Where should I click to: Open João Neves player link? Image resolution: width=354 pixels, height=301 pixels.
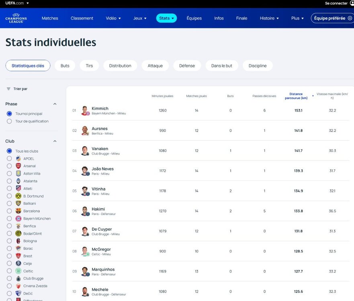(102, 169)
